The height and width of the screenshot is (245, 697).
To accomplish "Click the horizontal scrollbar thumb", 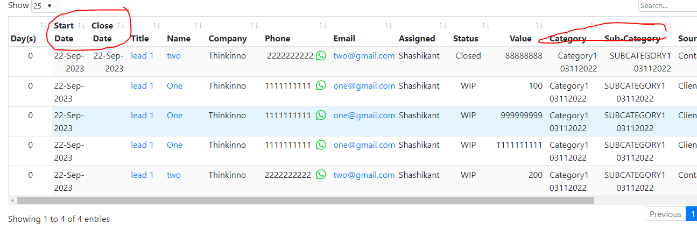I will click(305, 200).
